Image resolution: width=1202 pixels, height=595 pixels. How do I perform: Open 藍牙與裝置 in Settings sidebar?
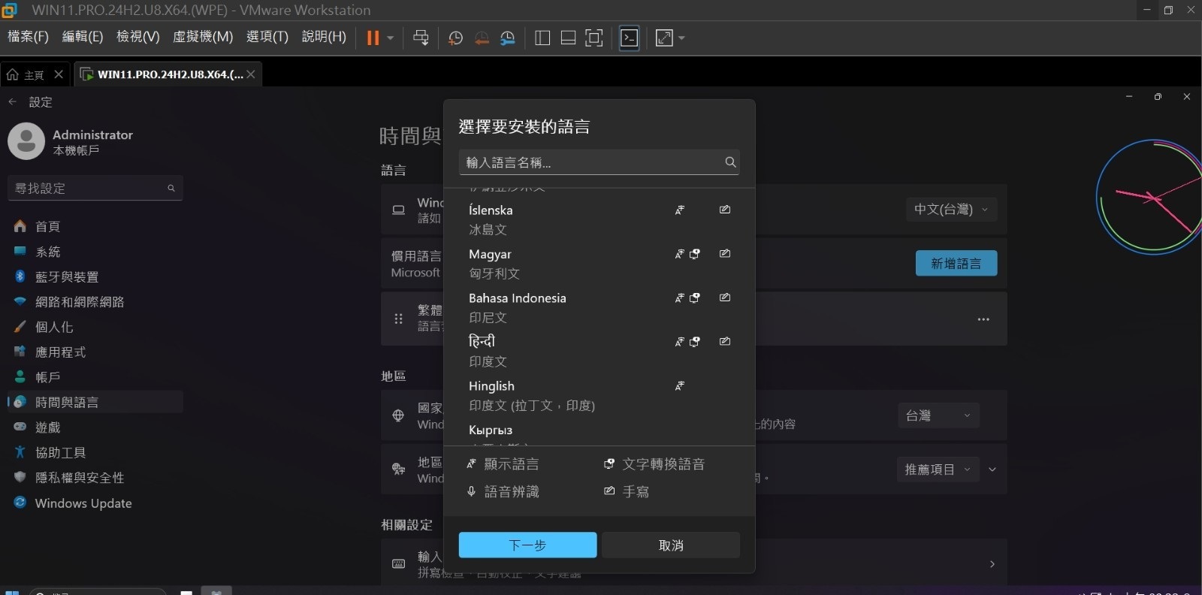tap(67, 276)
